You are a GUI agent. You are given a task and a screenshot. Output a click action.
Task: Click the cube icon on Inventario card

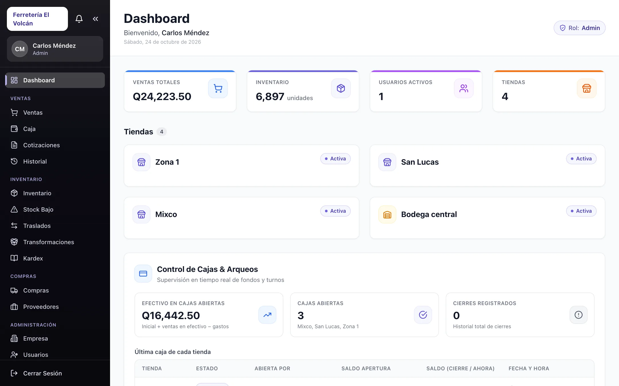tap(341, 88)
